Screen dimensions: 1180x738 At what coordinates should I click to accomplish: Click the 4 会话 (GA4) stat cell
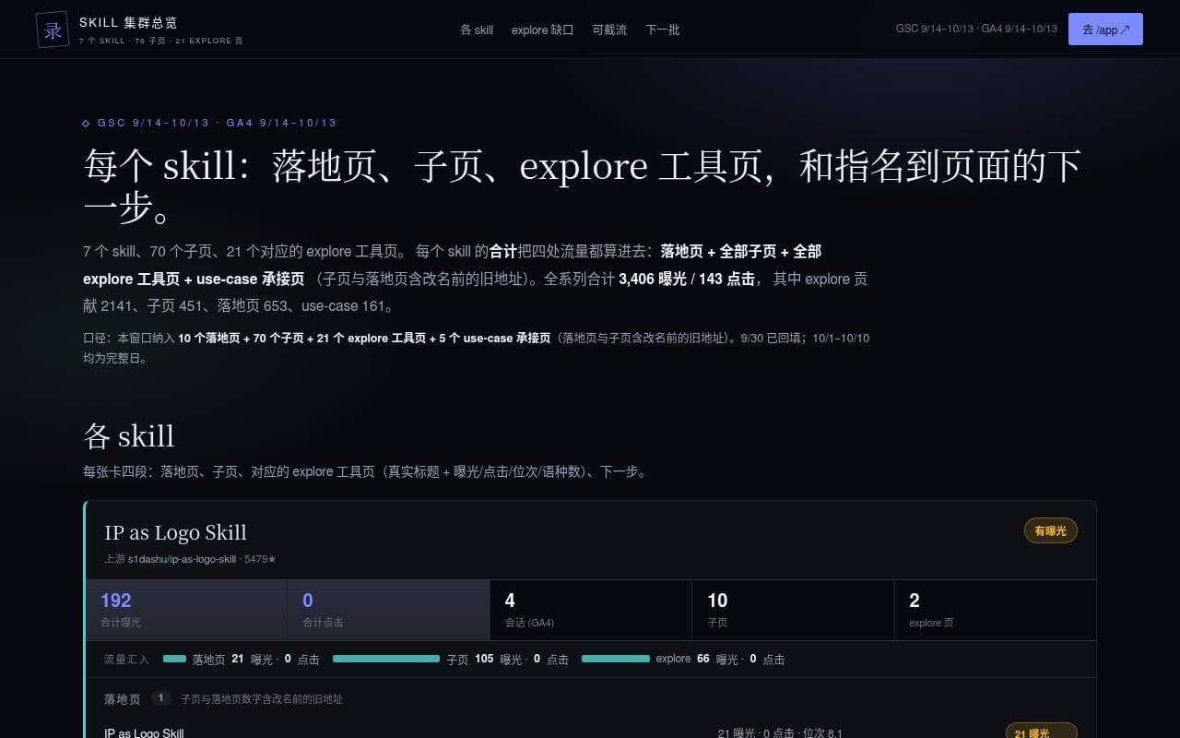click(591, 610)
